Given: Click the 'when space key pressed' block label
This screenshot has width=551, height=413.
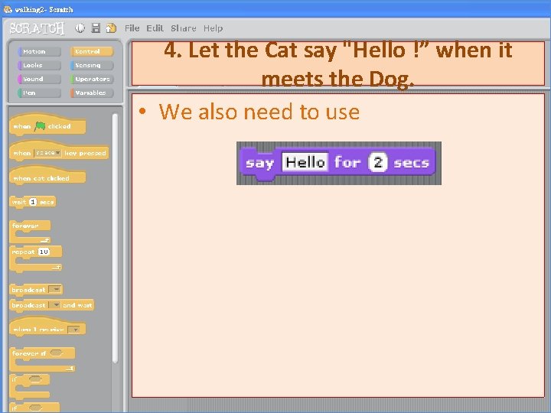Looking at the screenshot, I should 59,153.
